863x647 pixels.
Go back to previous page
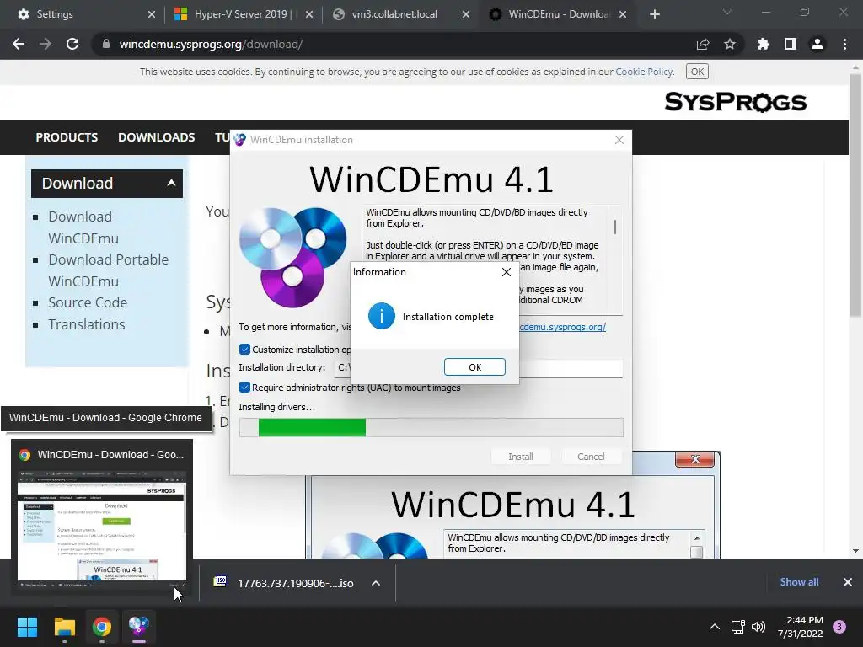pyautogui.click(x=19, y=44)
